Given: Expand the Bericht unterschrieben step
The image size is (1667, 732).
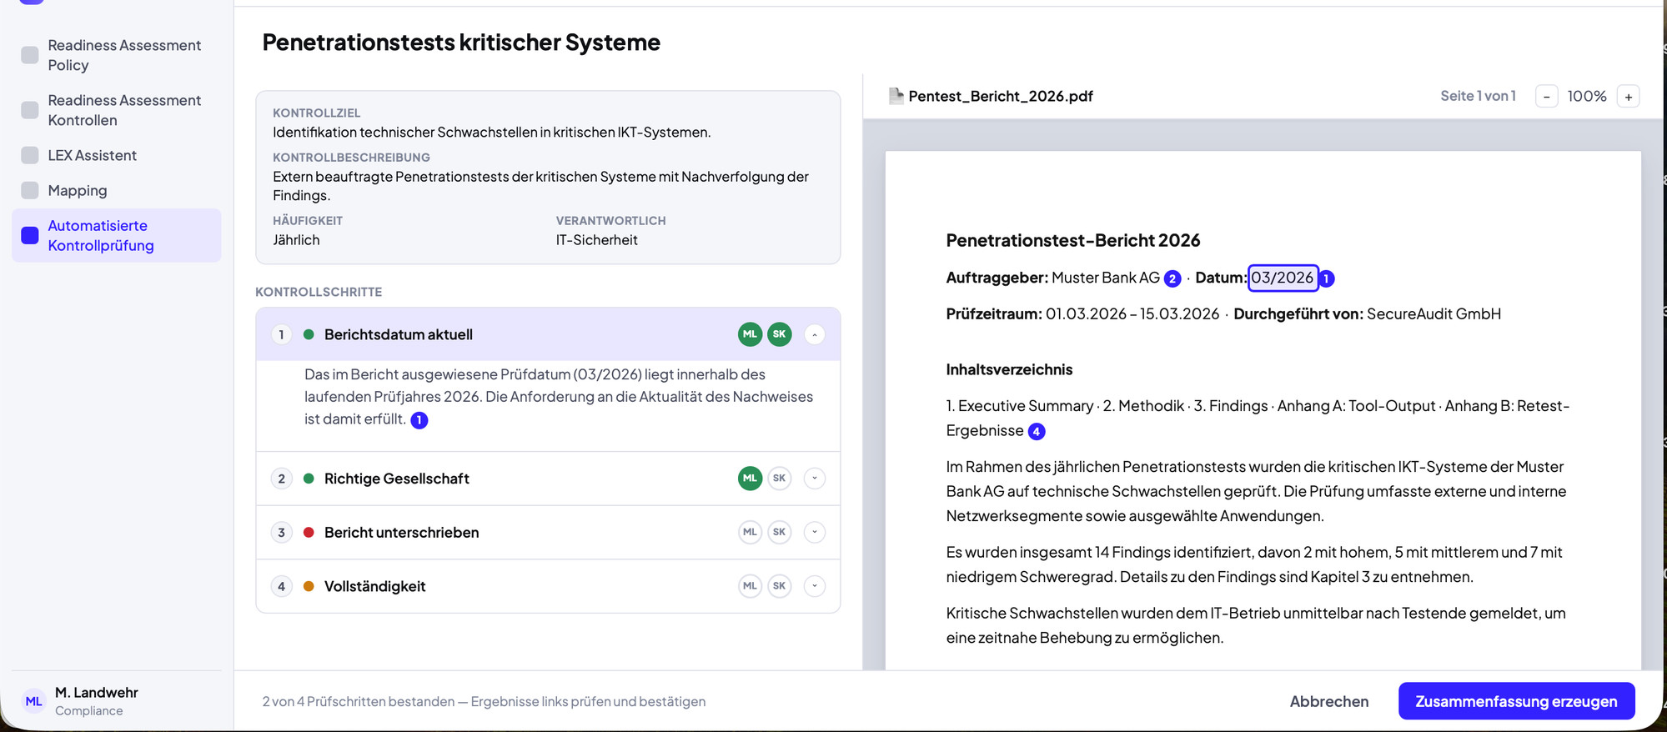Looking at the screenshot, I should [815, 532].
